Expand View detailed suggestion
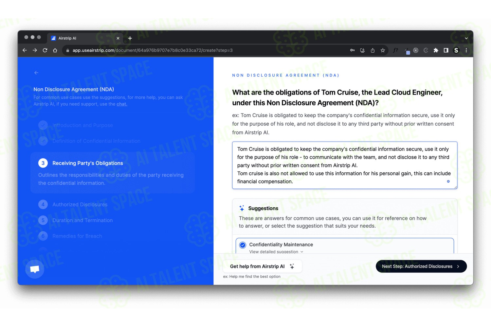Viewport: 491px width, 327px height. pos(276,251)
